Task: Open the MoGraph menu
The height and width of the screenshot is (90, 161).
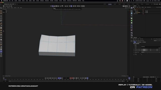Action: pyautogui.click(x=42, y=1)
